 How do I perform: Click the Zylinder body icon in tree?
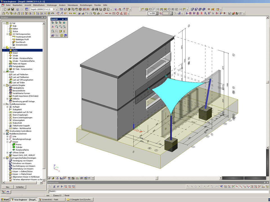tap(14, 147)
